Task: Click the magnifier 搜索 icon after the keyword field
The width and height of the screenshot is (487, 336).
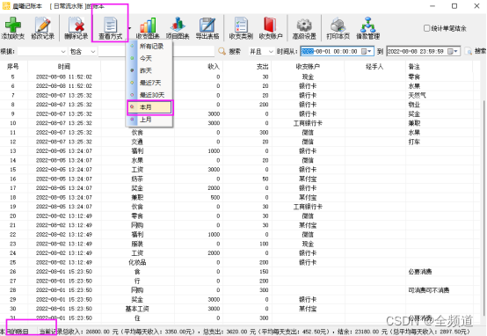Action: [222, 51]
